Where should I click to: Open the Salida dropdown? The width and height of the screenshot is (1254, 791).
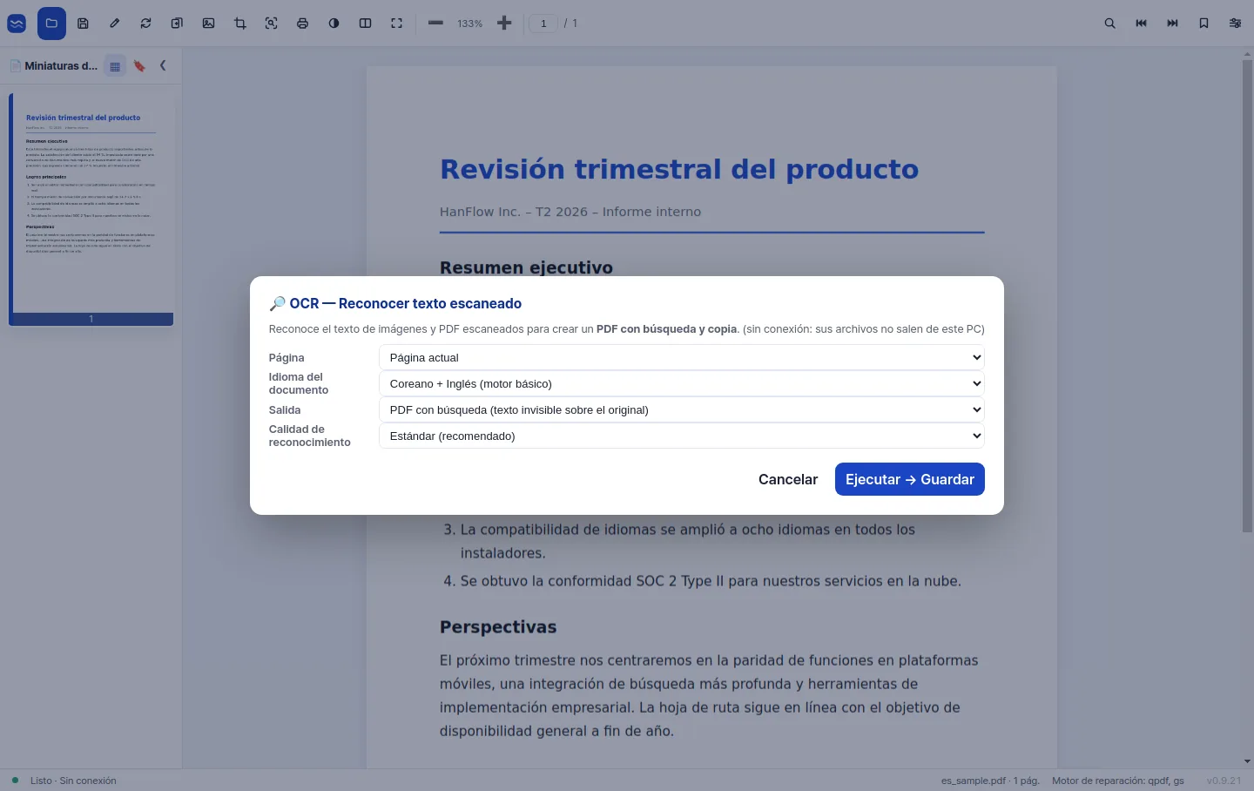click(682, 409)
